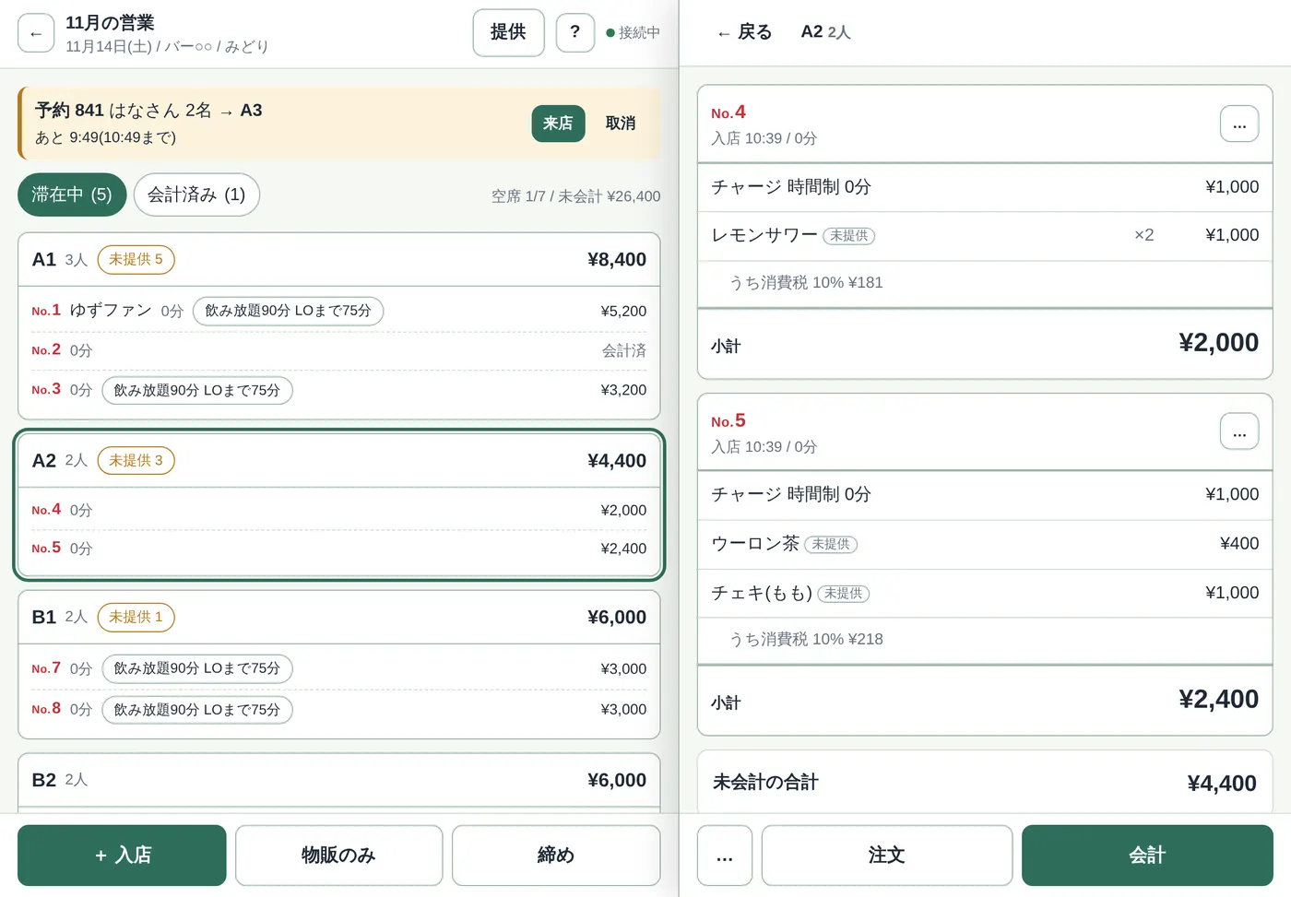Click the + 入店 button
This screenshot has width=1291, height=897.
pos(122,856)
